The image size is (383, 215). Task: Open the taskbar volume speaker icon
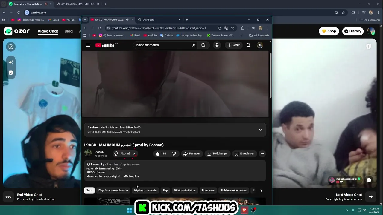[x=364, y=210]
